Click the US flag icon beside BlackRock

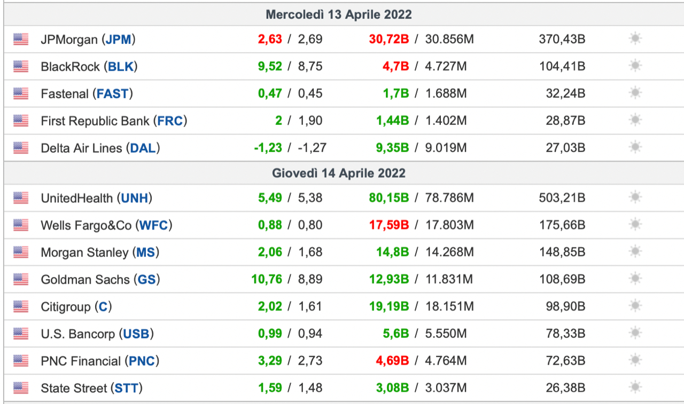[21, 66]
